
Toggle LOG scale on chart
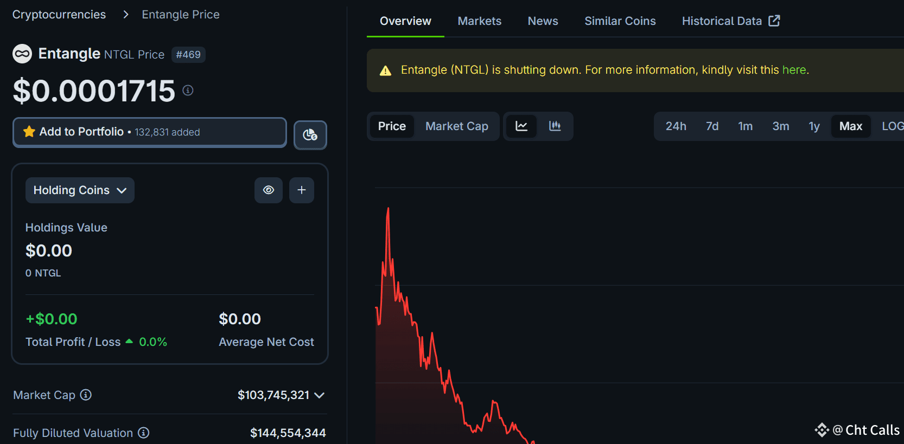893,126
